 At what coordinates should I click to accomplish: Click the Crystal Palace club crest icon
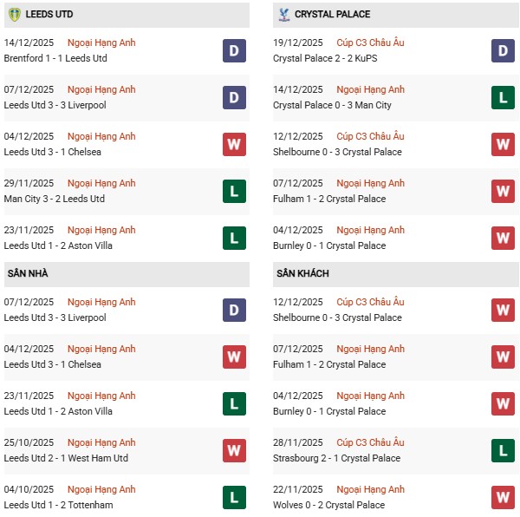coord(283,15)
